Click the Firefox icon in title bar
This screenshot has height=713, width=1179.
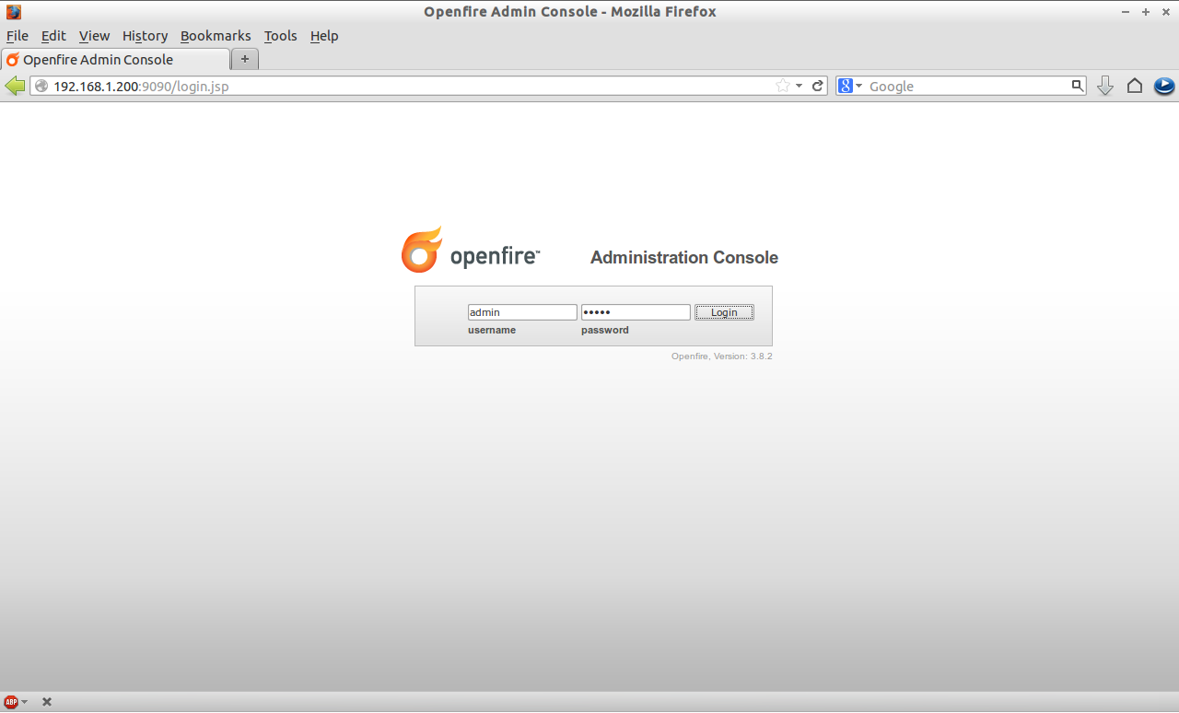[13, 12]
